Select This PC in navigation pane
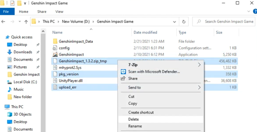Screen dimensions: 257x132 point(17,107)
